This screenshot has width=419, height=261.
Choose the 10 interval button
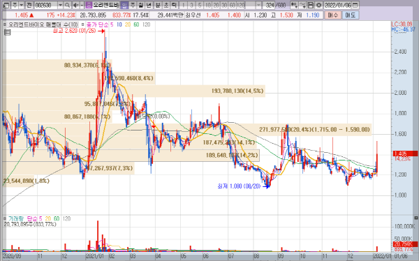(208, 5)
